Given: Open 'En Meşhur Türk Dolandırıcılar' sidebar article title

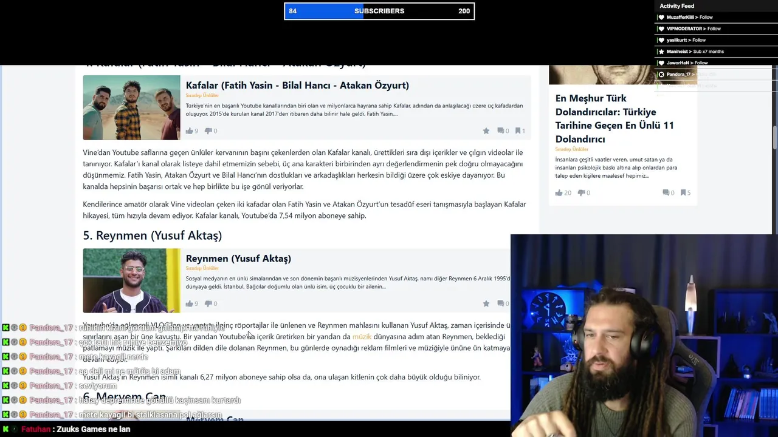Looking at the screenshot, I should click(x=614, y=118).
